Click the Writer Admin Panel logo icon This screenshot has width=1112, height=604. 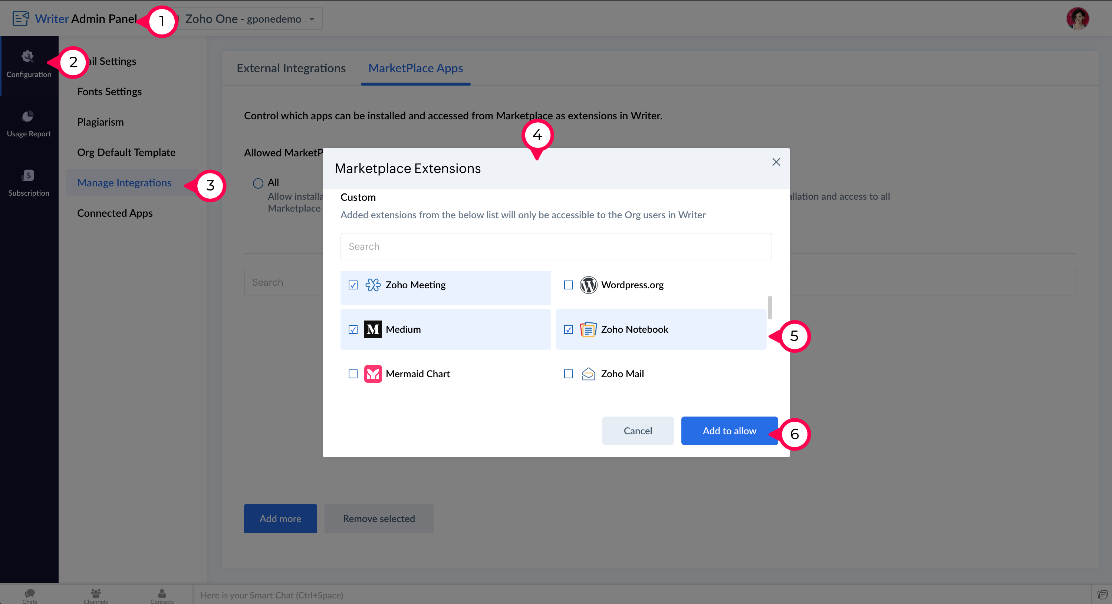click(20, 19)
